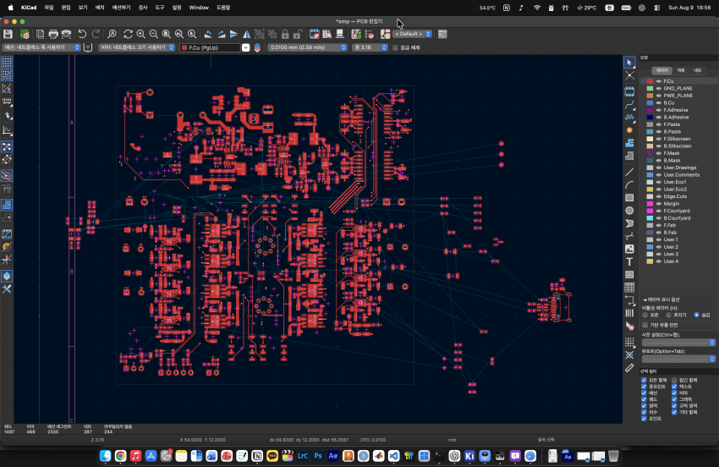Collapse the 레이어 표시 옵션 section
The width and height of the screenshot is (719, 467).
click(661, 299)
